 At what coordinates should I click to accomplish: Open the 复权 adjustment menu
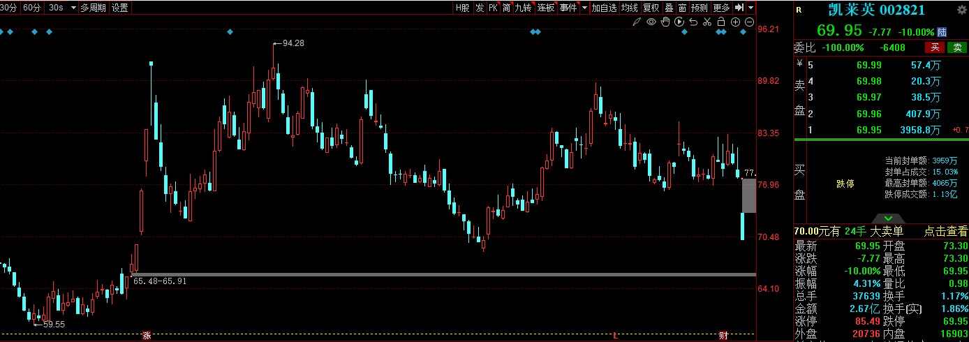click(651, 8)
